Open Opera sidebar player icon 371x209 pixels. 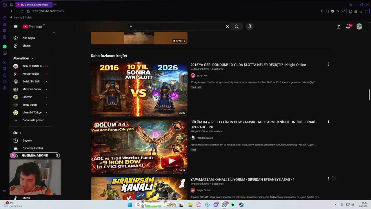5,62
